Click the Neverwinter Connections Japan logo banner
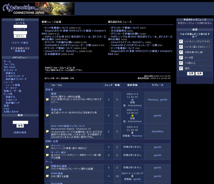 39,9
